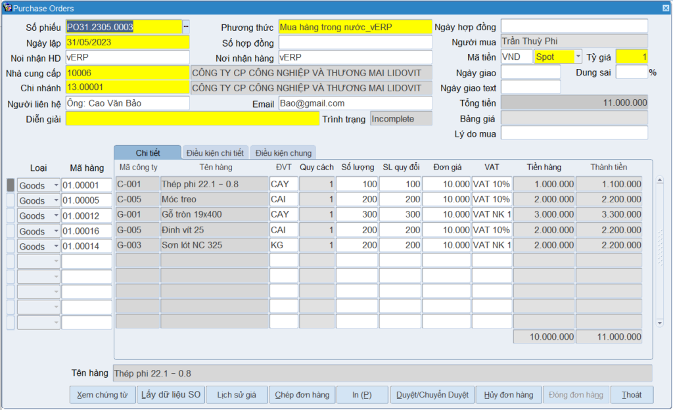This screenshot has height=410, width=673.
Task: Click ĐVT cell KG
Action: click(284, 245)
